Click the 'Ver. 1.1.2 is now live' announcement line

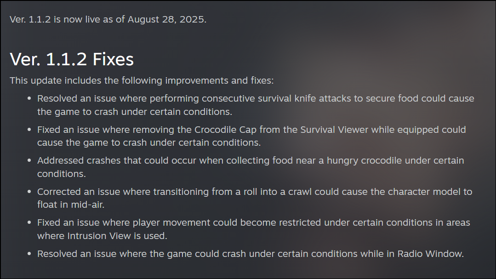coord(108,19)
